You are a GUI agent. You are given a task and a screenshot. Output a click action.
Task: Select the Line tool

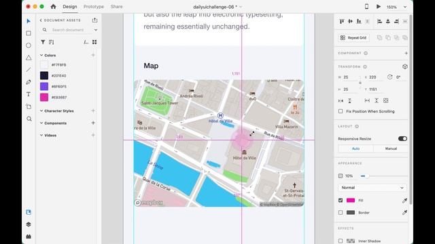click(x=29, y=70)
